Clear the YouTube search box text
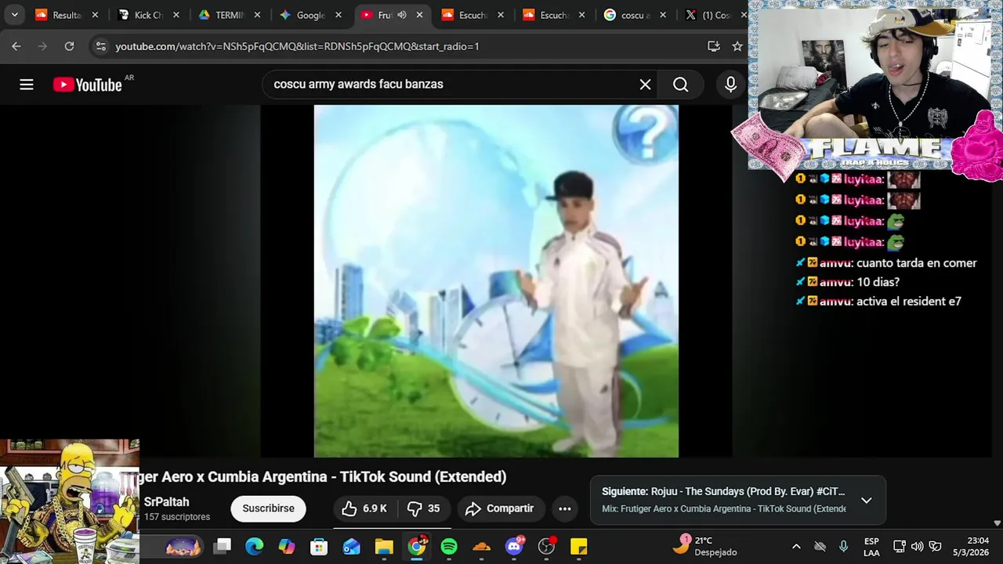 pos(645,85)
